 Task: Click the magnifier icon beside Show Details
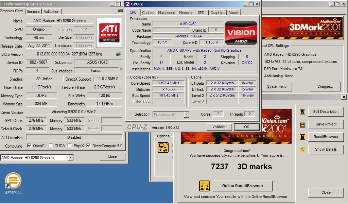(302, 150)
